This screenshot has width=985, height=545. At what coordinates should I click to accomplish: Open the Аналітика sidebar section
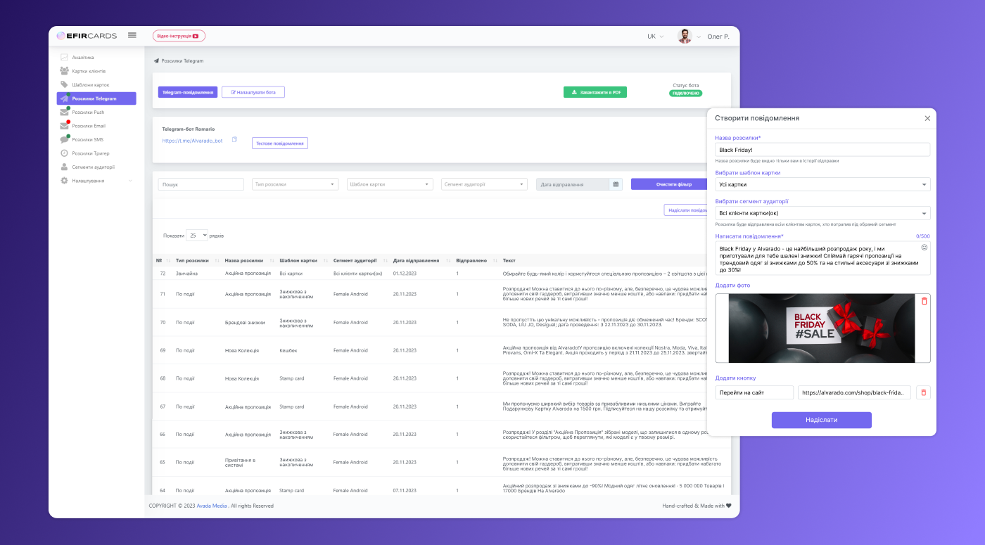(82, 58)
